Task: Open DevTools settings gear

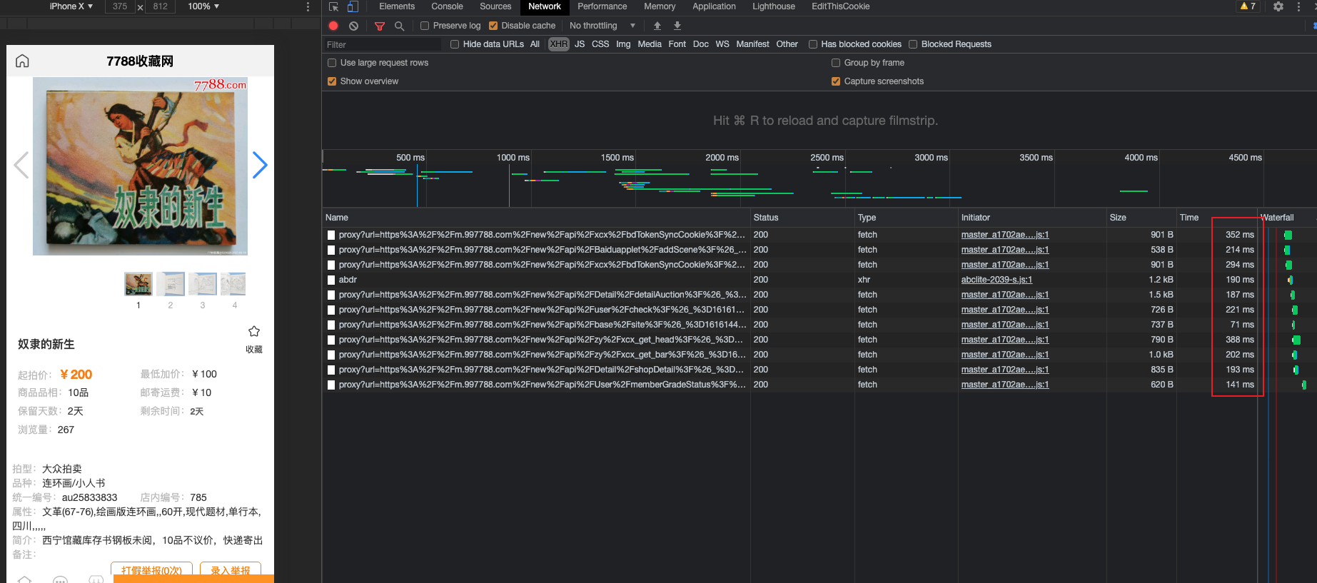Action: [1278, 6]
